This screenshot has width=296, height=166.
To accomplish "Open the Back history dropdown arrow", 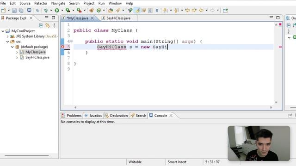I will [x=207, y=10].
